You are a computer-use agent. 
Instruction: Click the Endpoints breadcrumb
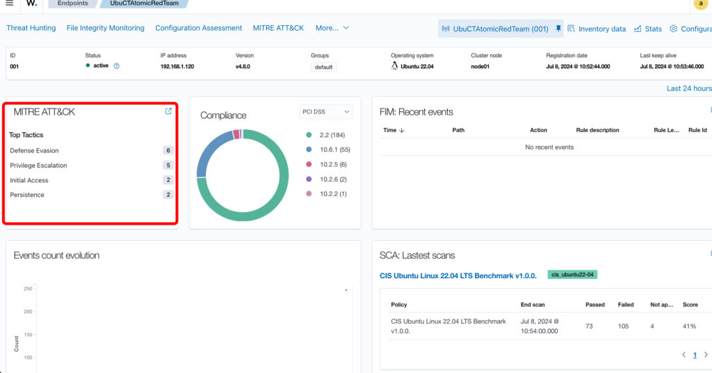click(72, 3)
